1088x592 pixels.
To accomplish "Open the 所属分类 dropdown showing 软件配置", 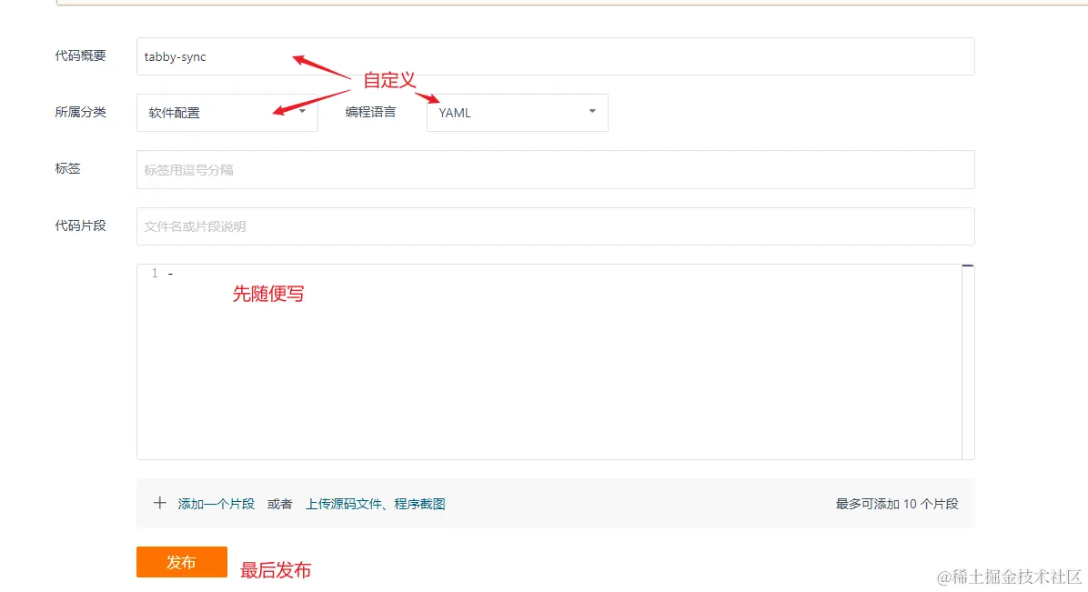I will [x=227, y=113].
